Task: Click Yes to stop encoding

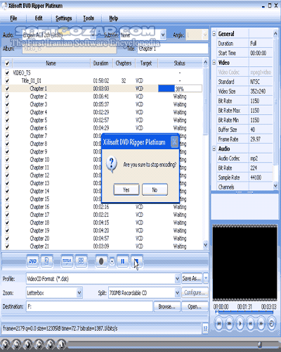Action: pyautogui.click(x=126, y=189)
